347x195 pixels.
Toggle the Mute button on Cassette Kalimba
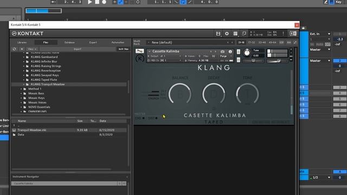(239, 60)
